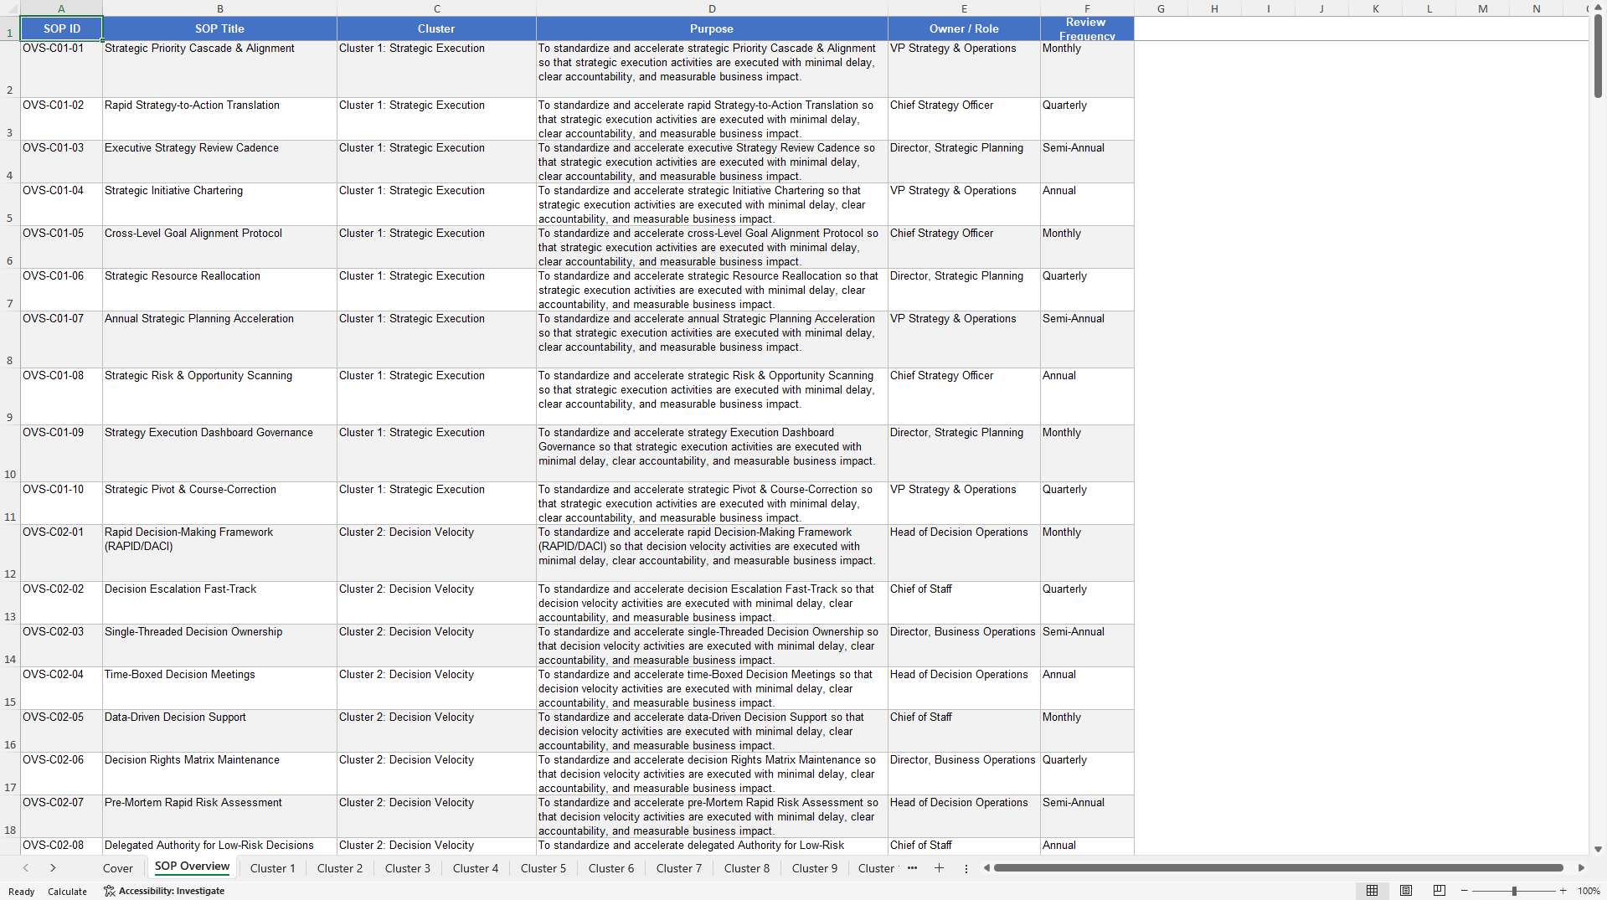Click the SOP ID header cell
The width and height of the screenshot is (1607, 900).
point(61,28)
